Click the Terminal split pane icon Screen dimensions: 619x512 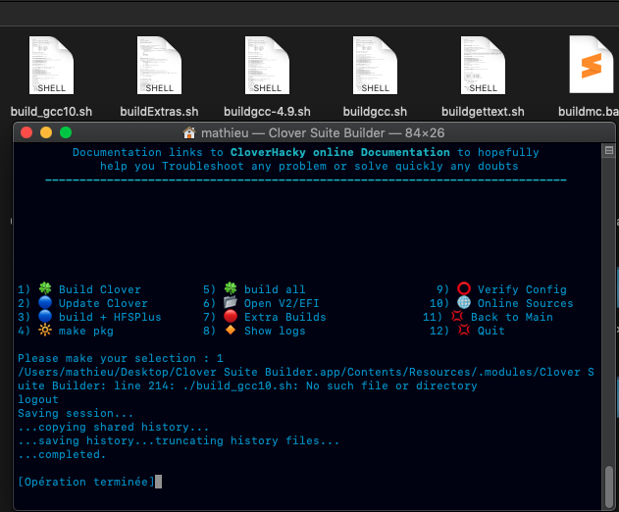coord(609,150)
